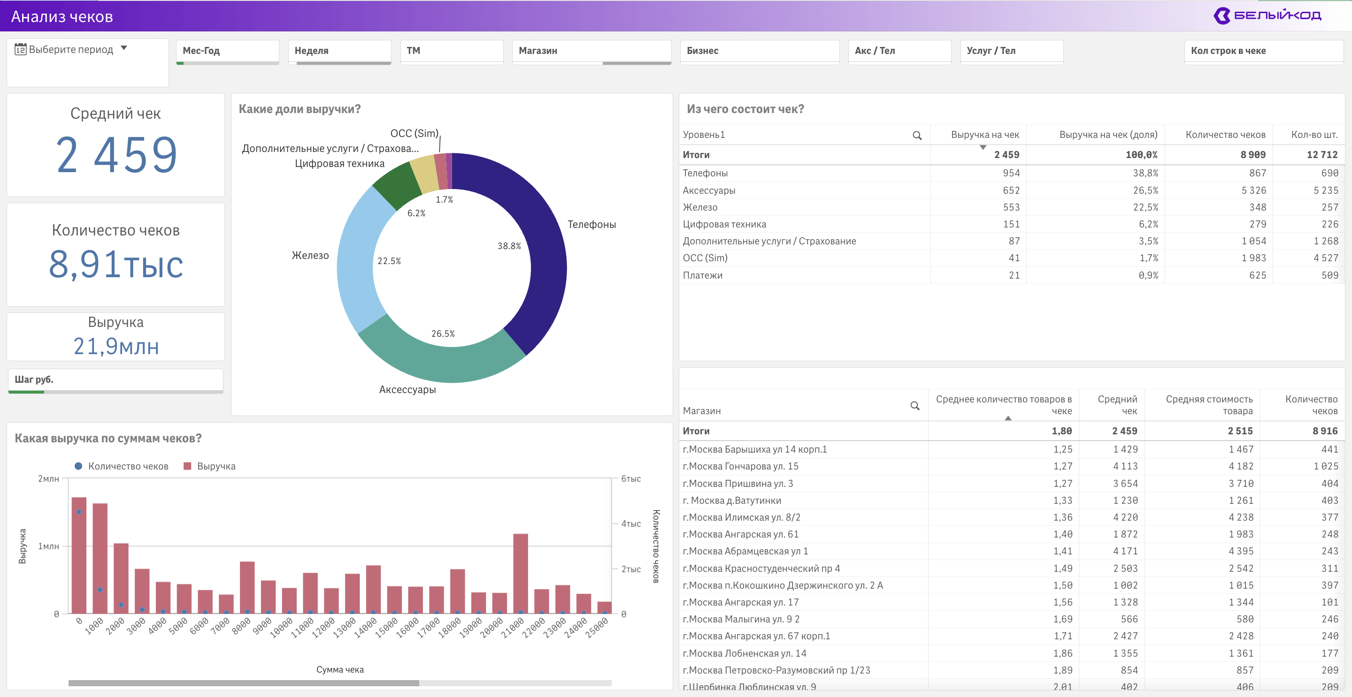Click the Шаг руб. filter bar
The height and width of the screenshot is (697, 1352).
coord(115,380)
